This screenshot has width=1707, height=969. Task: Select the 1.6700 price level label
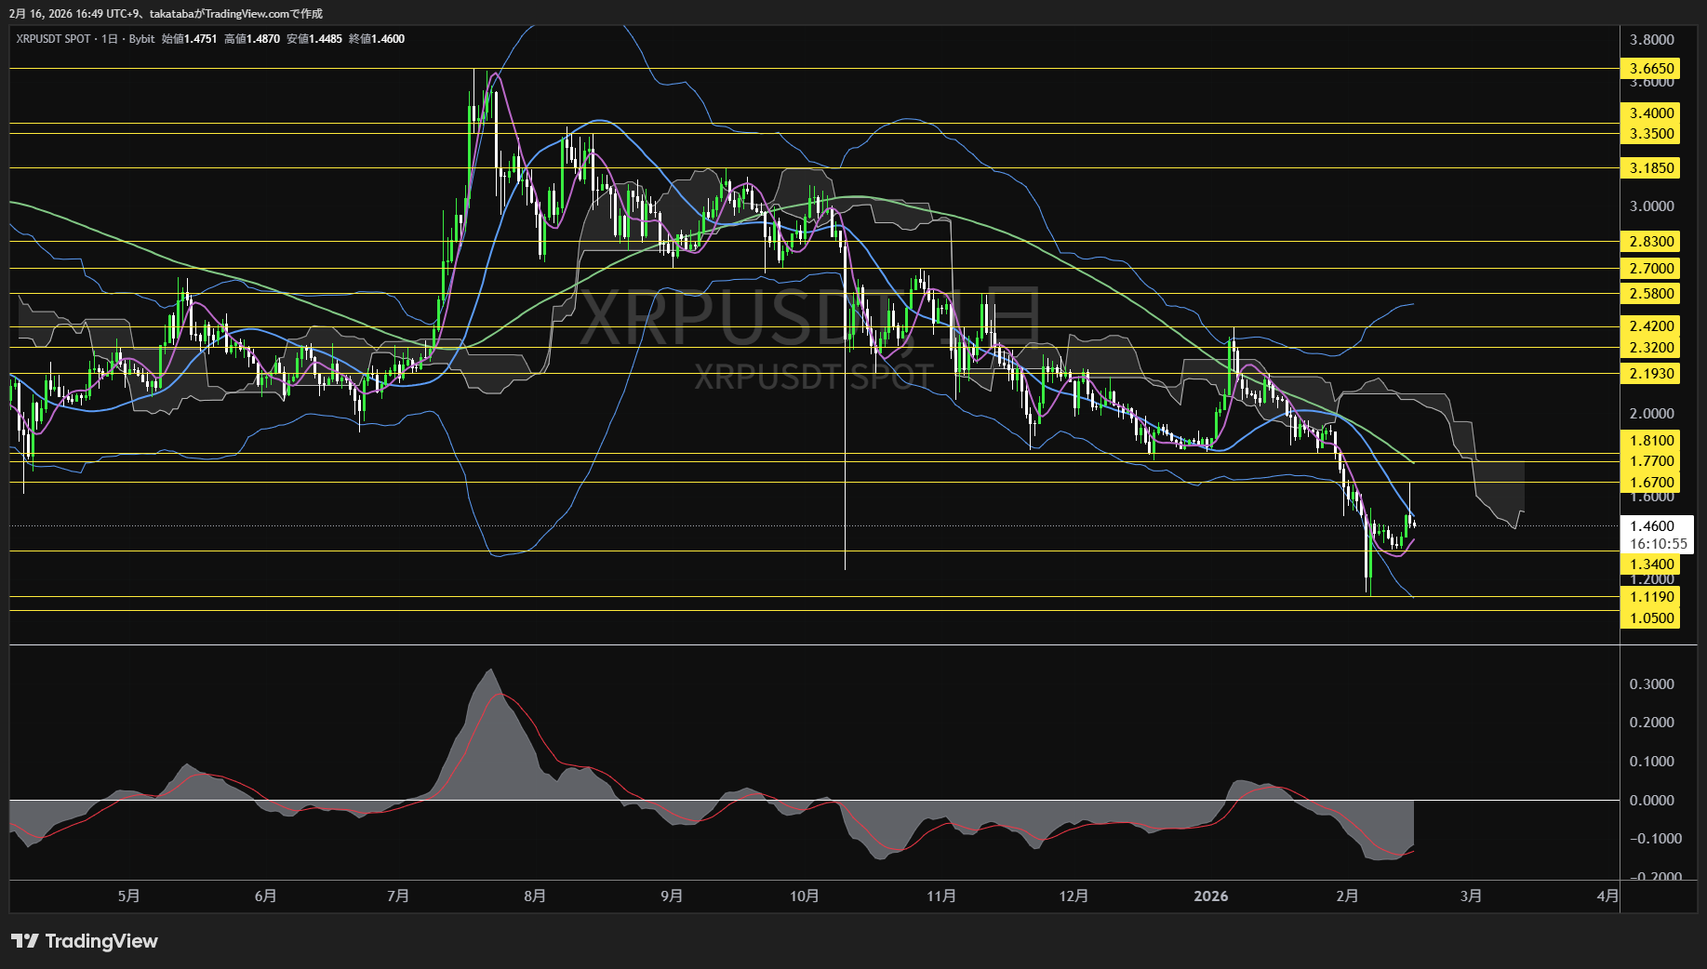tap(1651, 483)
